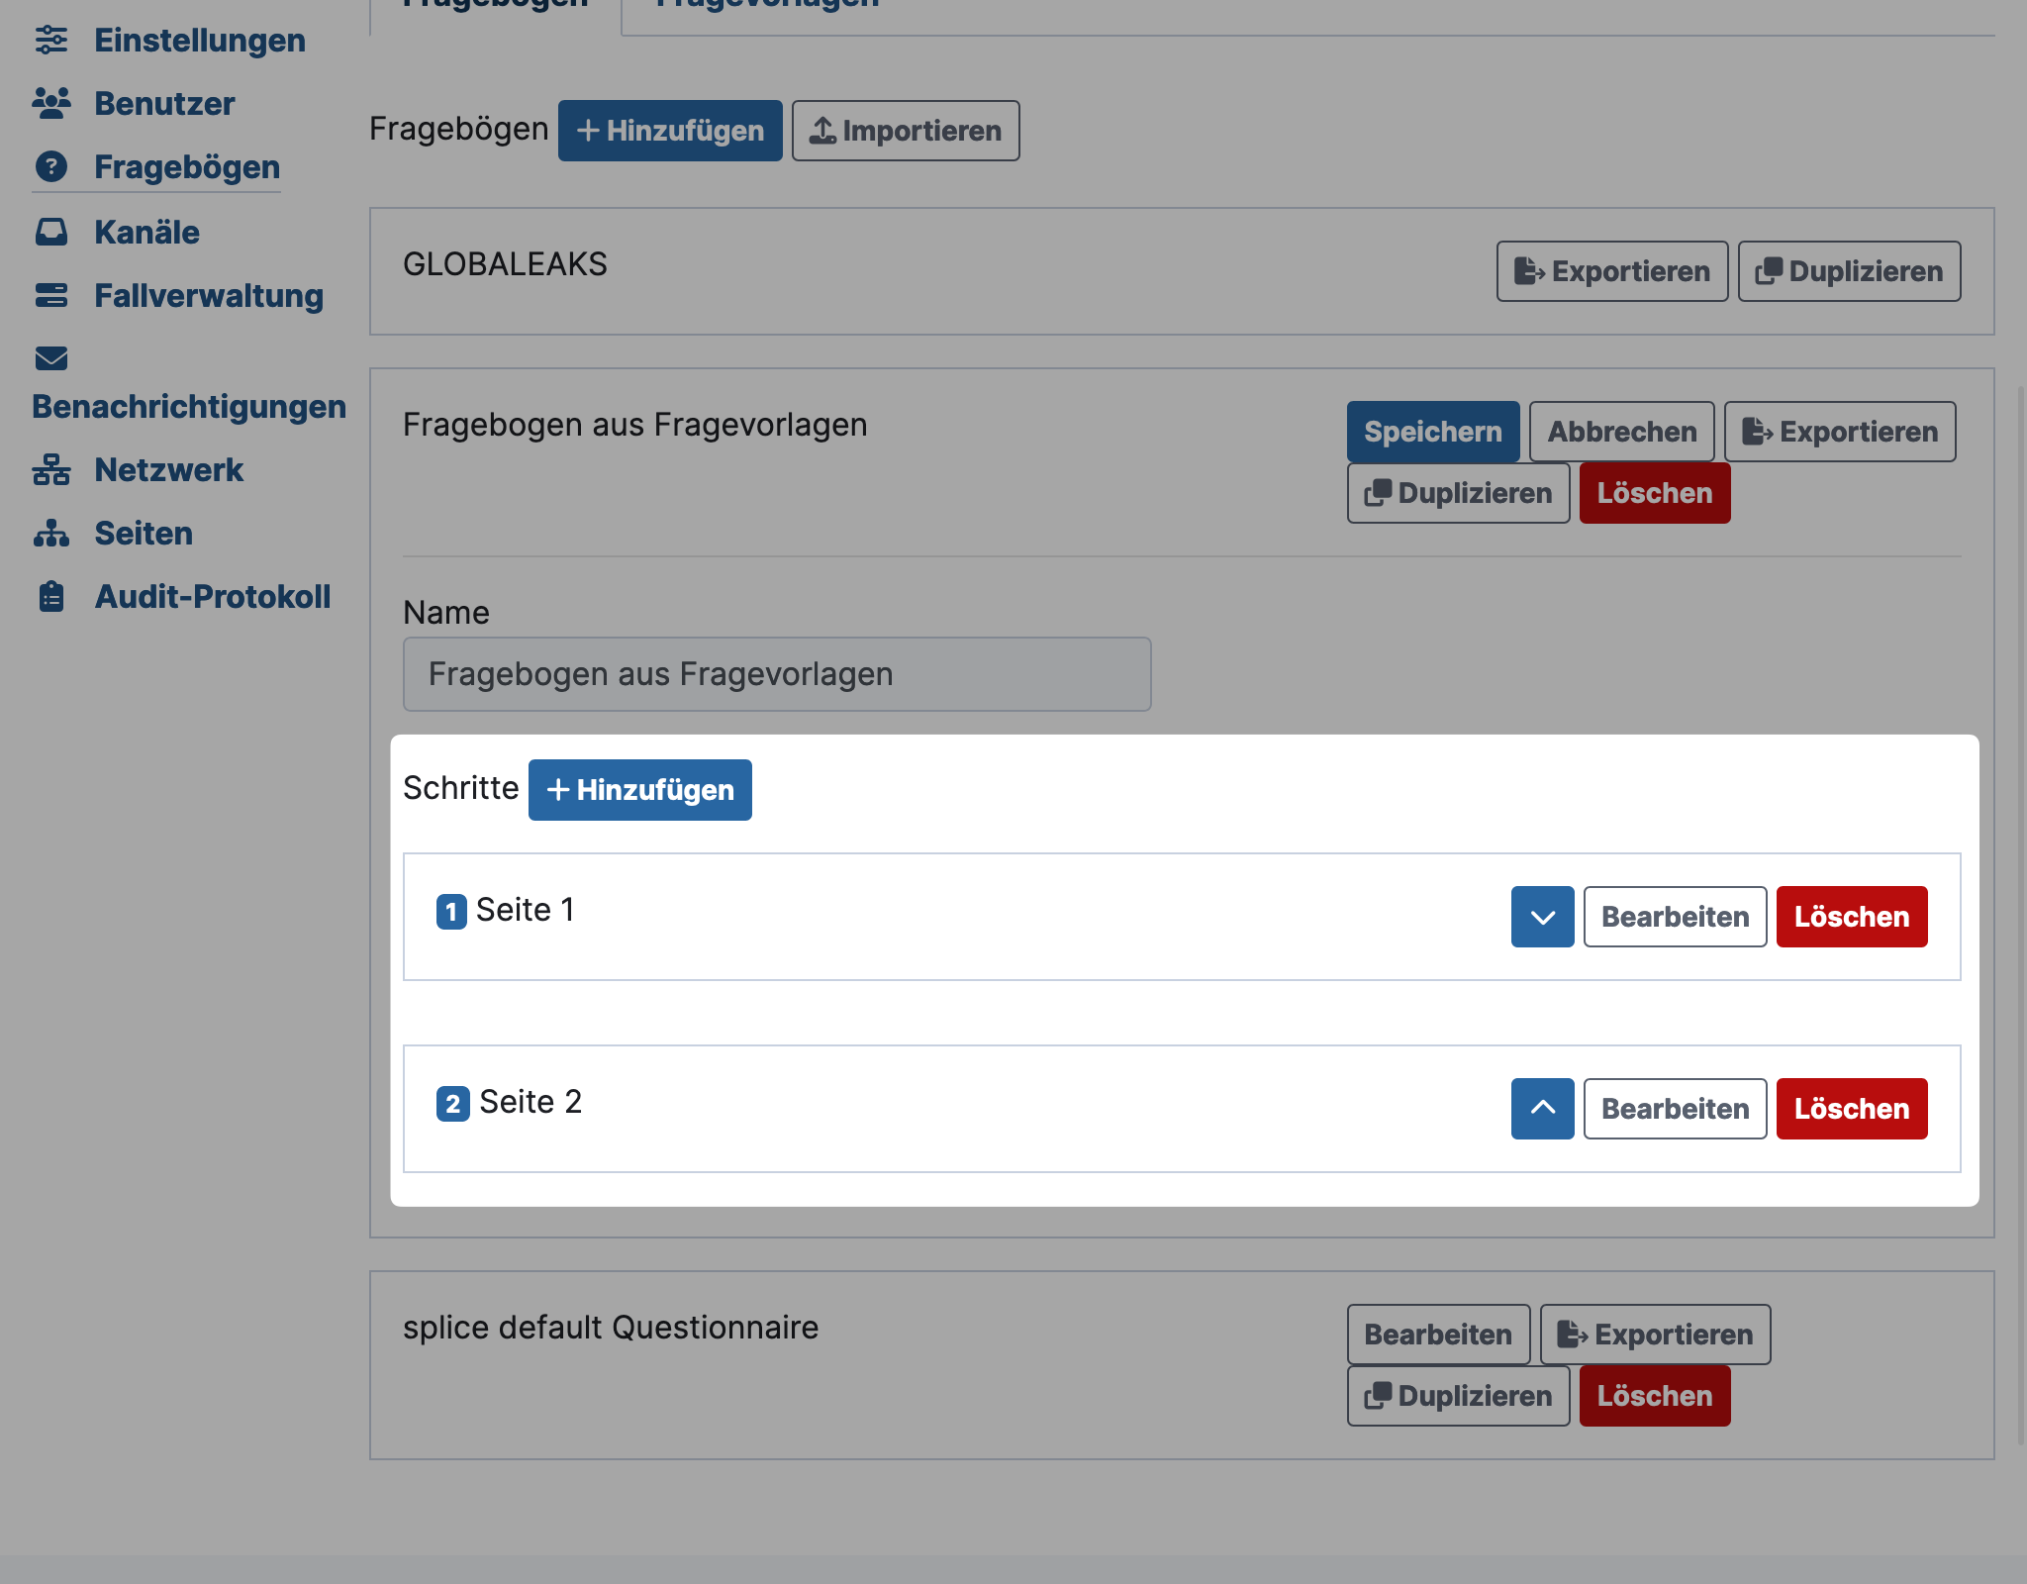The width and height of the screenshot is (2027, 1584).
Task: Delete Seite 1 with Löschen
Action: tap(1852, 917)
